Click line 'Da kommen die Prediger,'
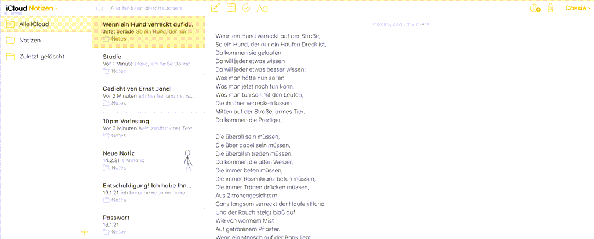Screen dimensions: 594x239 (249, 120)
